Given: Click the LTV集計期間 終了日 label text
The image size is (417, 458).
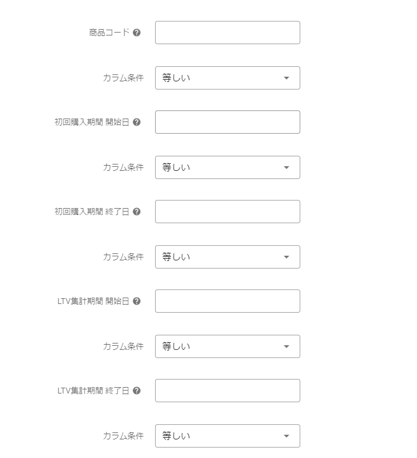Looking at the screenshot, I should tap(93, 391).
